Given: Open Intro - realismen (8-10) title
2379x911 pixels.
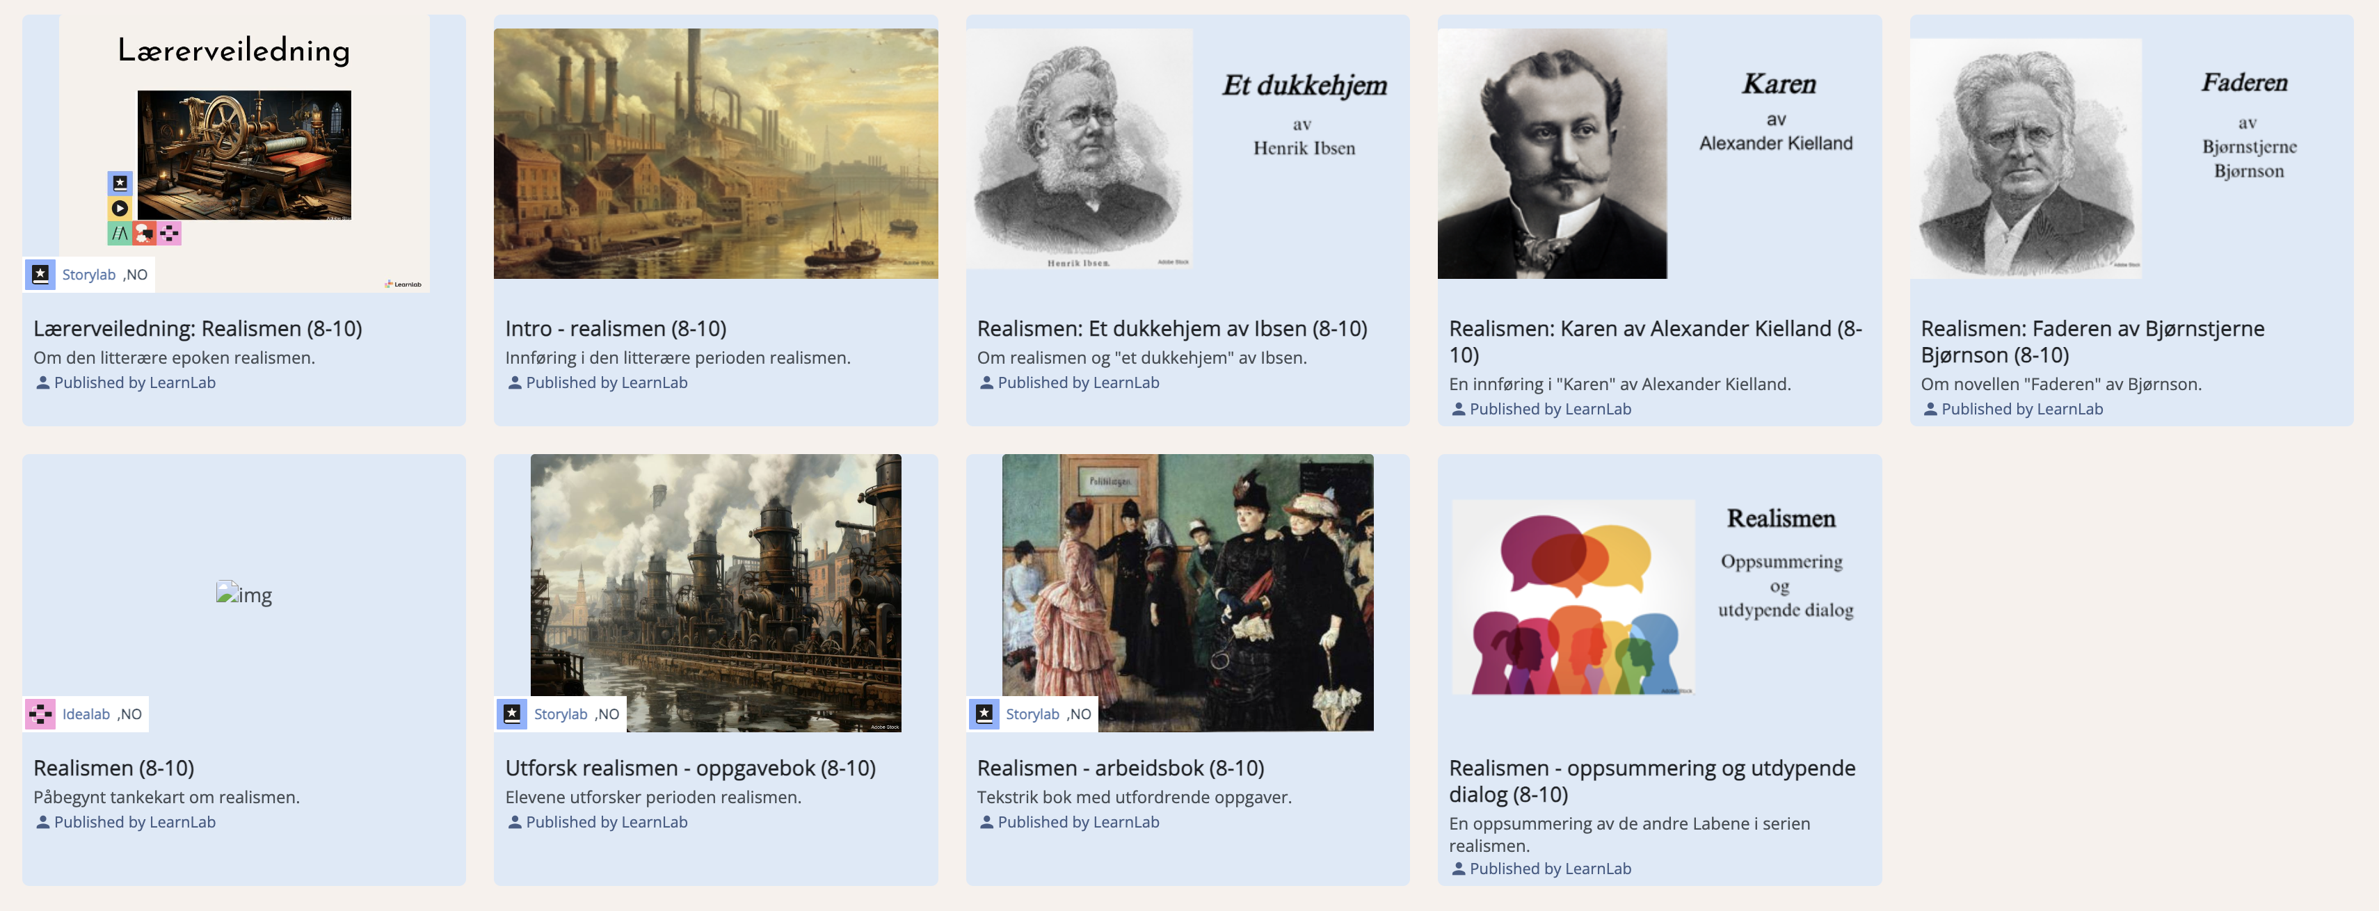Looking at the screenshot, I should coord(616,329).
